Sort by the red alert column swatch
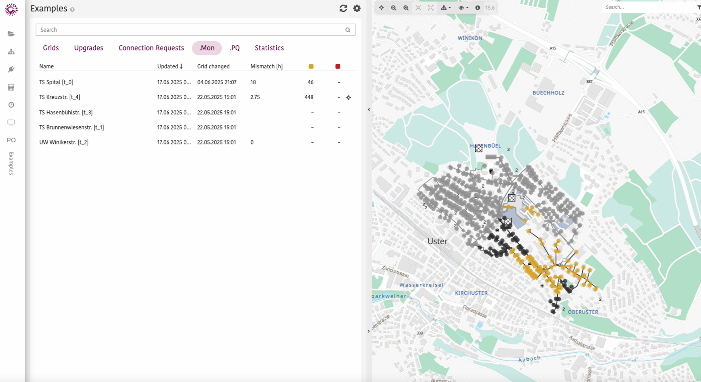701x382 pixels. (x=338, y=66)
